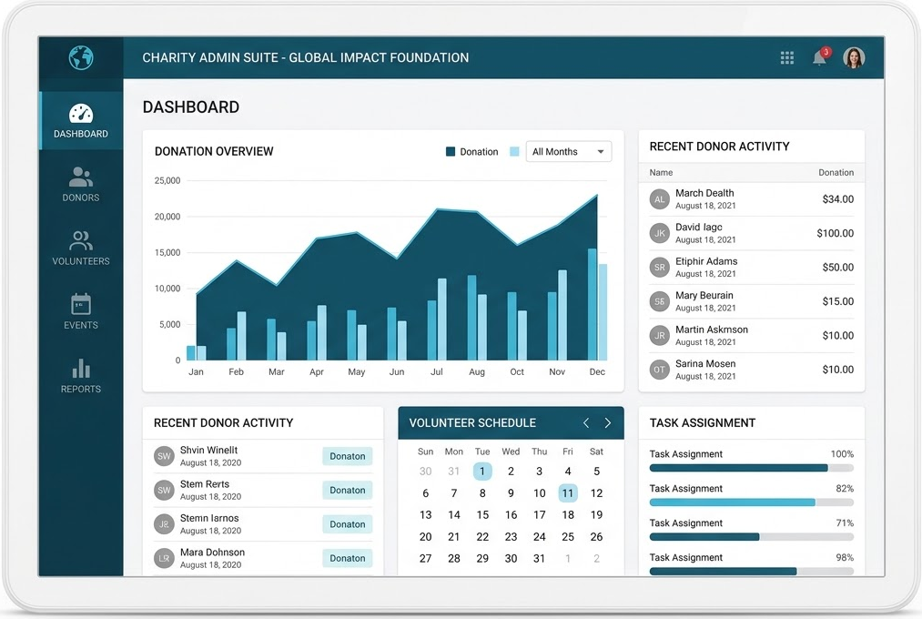Go to next month in Volunteer Schedule

click(608, 422)
